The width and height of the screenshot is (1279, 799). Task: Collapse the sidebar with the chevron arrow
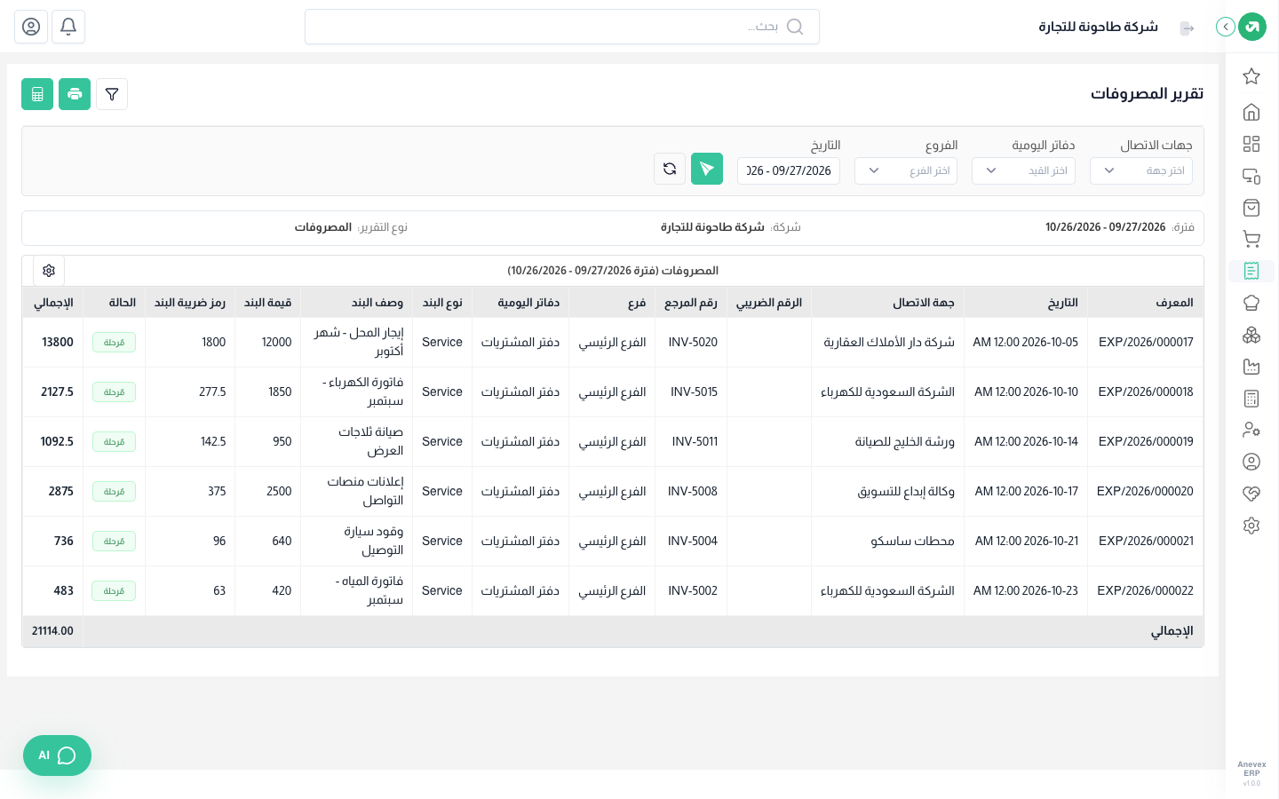tap(1226, 27)
